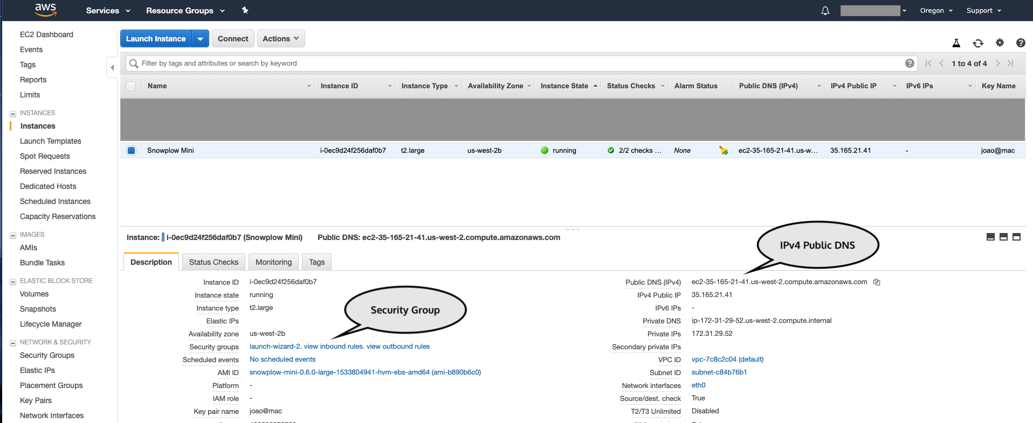Click the No scheduled events link
Image resolution: width=1033 pixels, height=423 pixels.
[x=283, y=359]
